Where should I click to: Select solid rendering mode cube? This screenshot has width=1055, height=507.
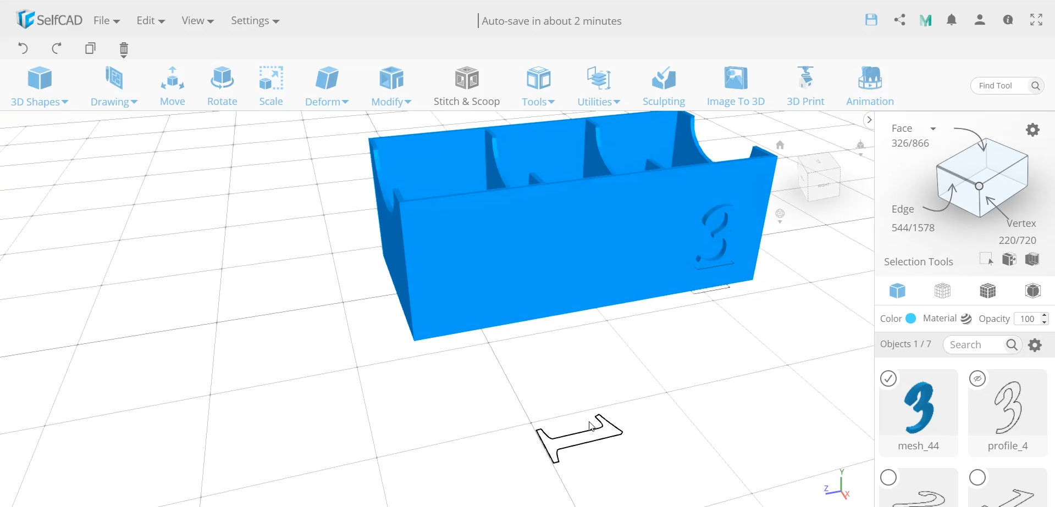click(897, 290)
